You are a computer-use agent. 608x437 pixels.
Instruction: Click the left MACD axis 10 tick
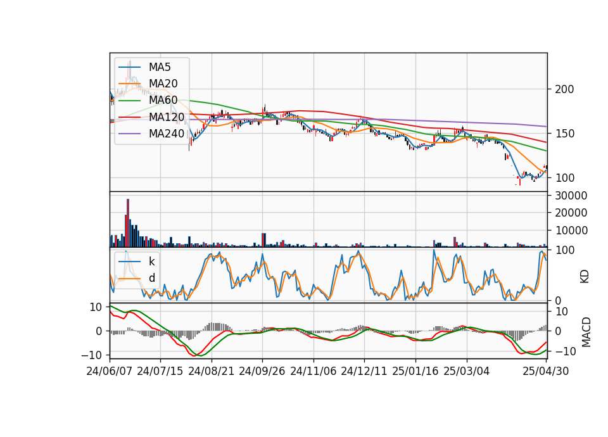pyautogui.click(x=96, y=308)
